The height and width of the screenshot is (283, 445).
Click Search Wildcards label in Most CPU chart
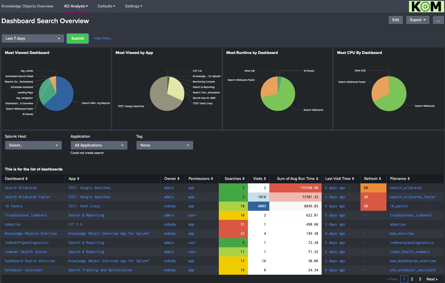coord(425,106)
